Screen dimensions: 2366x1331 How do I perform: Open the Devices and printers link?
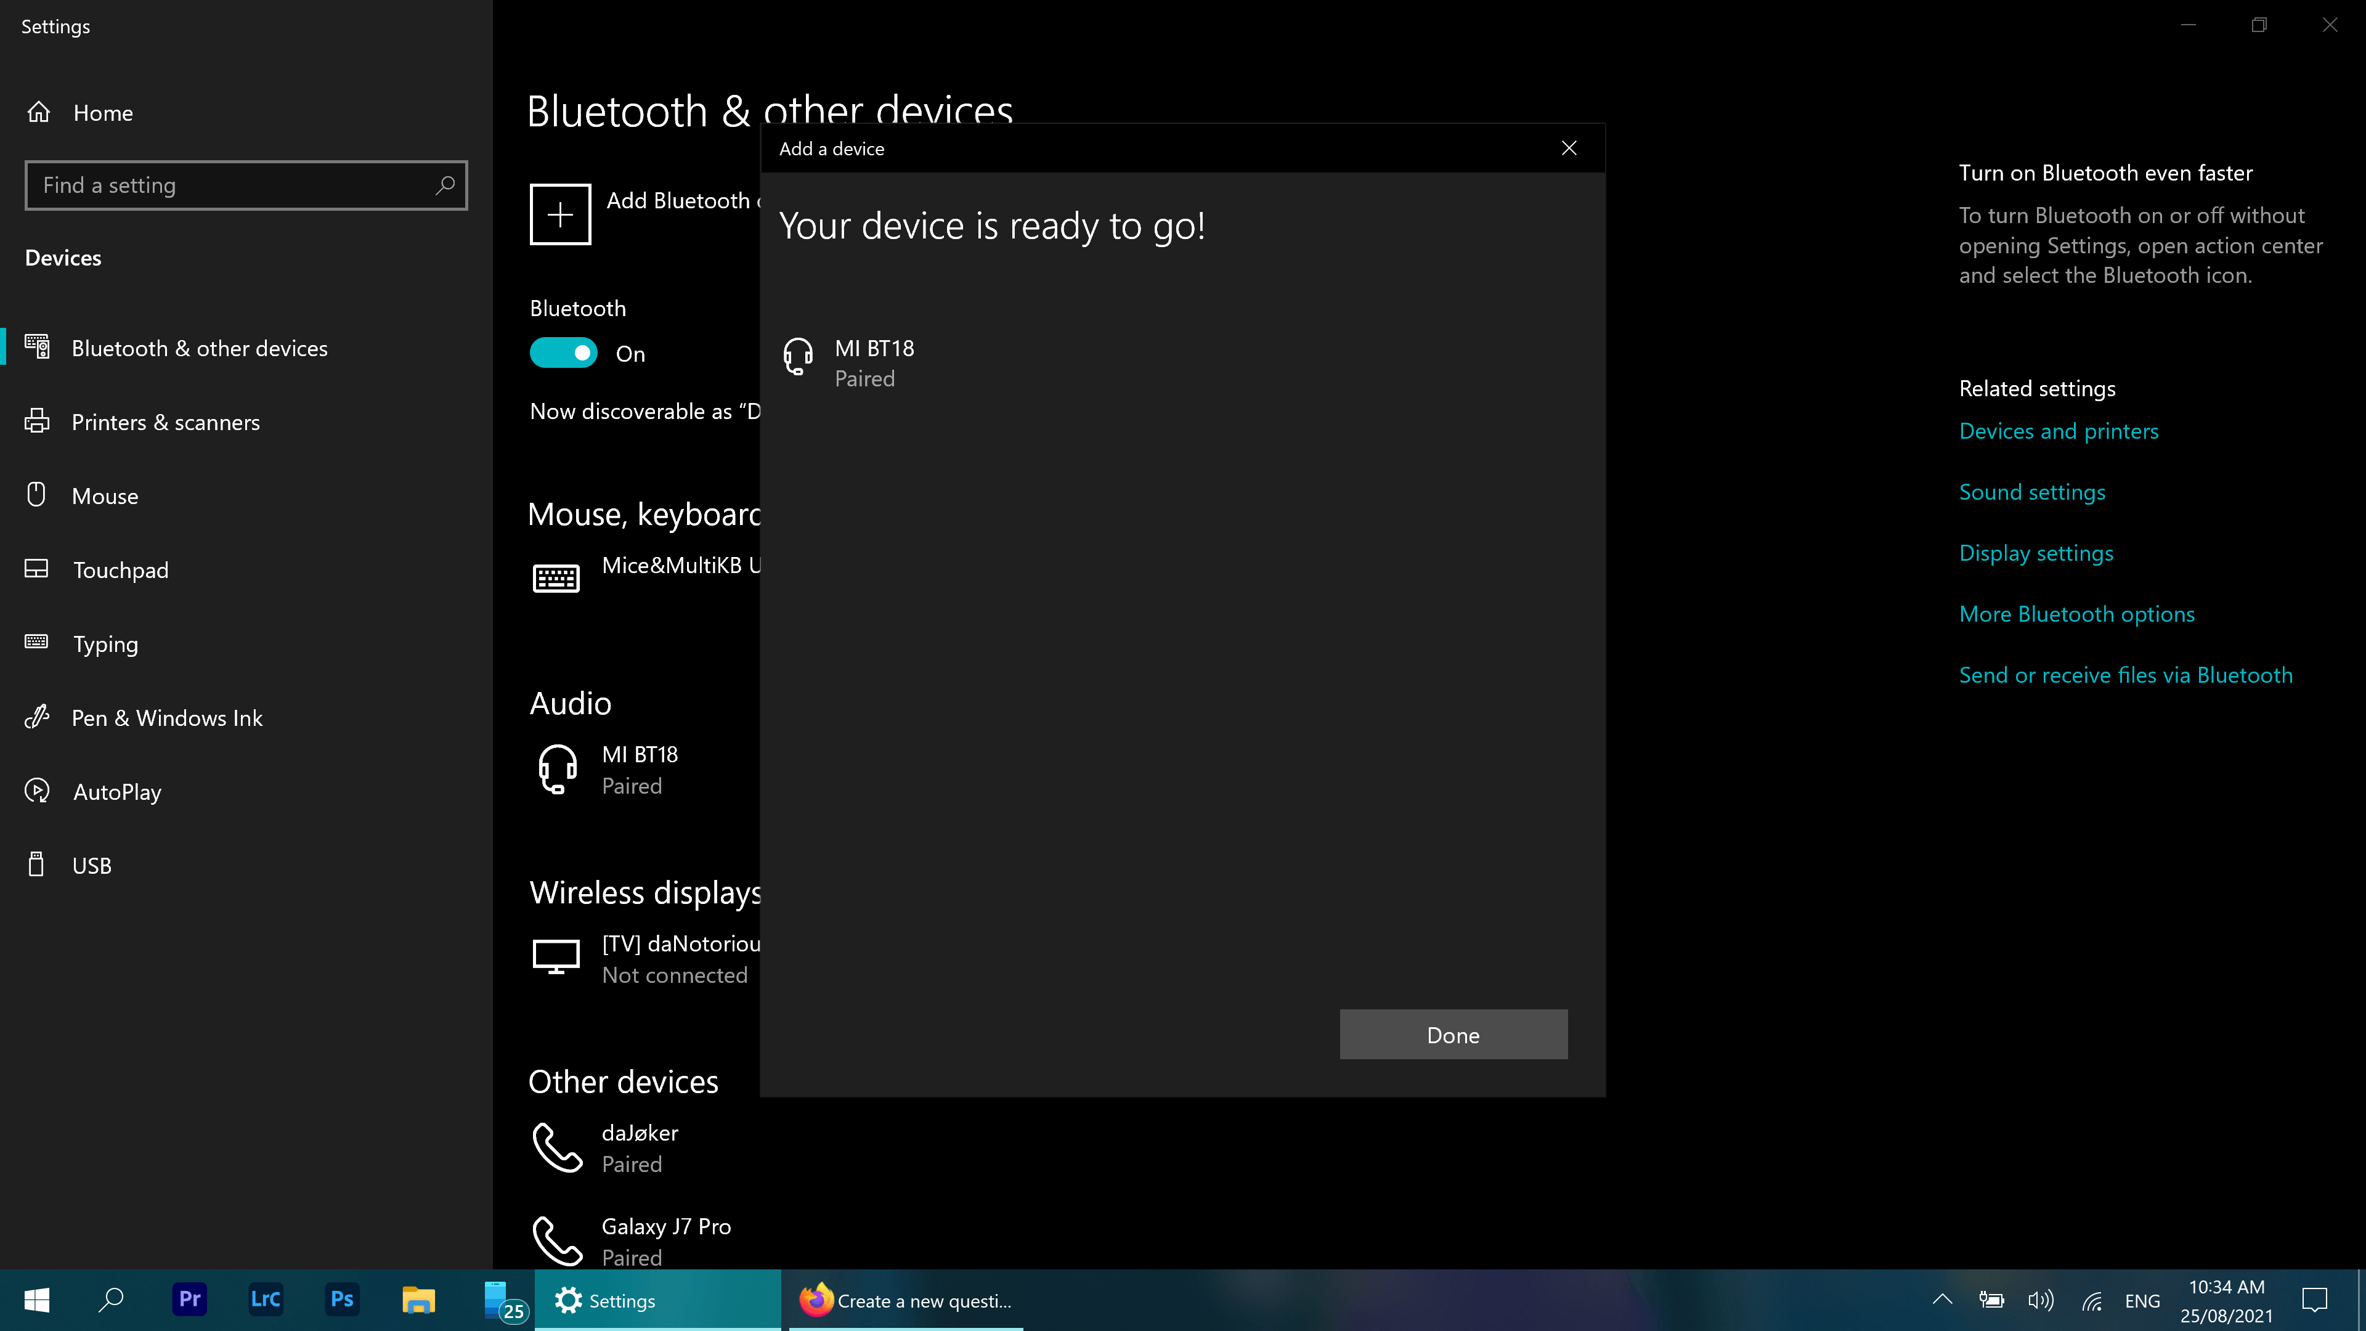click(2059, 431)
